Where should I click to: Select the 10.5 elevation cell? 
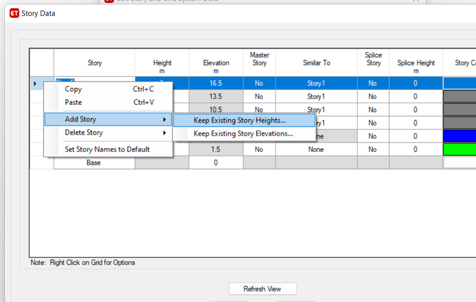[216, 110]
